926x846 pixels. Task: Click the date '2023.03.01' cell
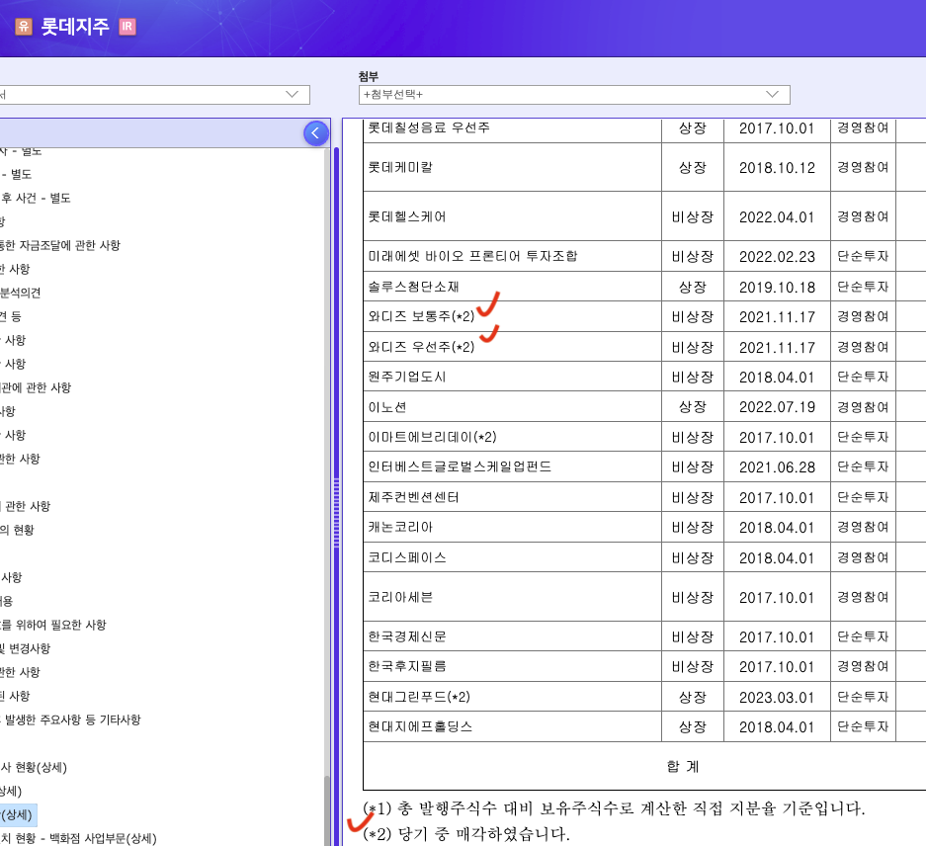pos(777,697)
